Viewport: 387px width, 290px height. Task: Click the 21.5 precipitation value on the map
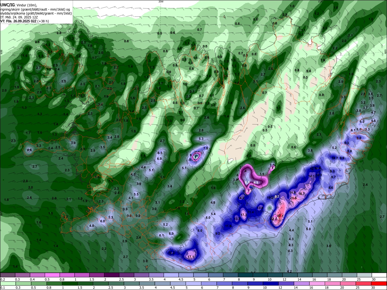[x=293, y=198]
